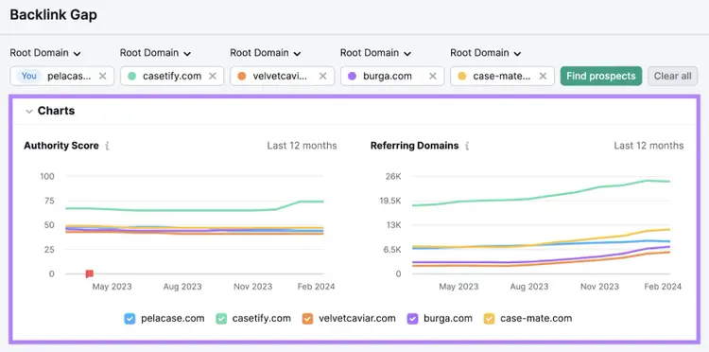Open Referring Domains info icon
The width and height of the screenshot is (709, 352).
click(467, 146)
